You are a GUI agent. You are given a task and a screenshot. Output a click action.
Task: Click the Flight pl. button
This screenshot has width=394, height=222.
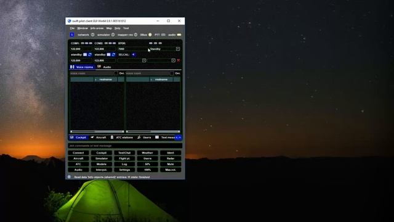(x=124, y=158)
